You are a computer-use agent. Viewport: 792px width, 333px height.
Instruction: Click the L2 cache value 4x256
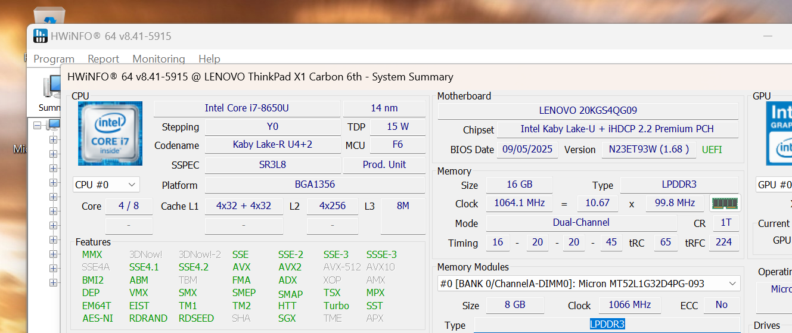click(333, 206)
